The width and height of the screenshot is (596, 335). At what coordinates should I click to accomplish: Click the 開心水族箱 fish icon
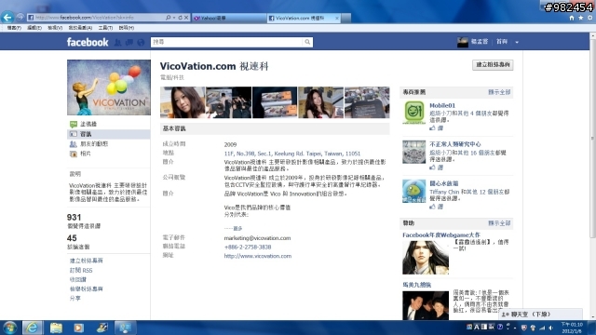click(413, 191)
